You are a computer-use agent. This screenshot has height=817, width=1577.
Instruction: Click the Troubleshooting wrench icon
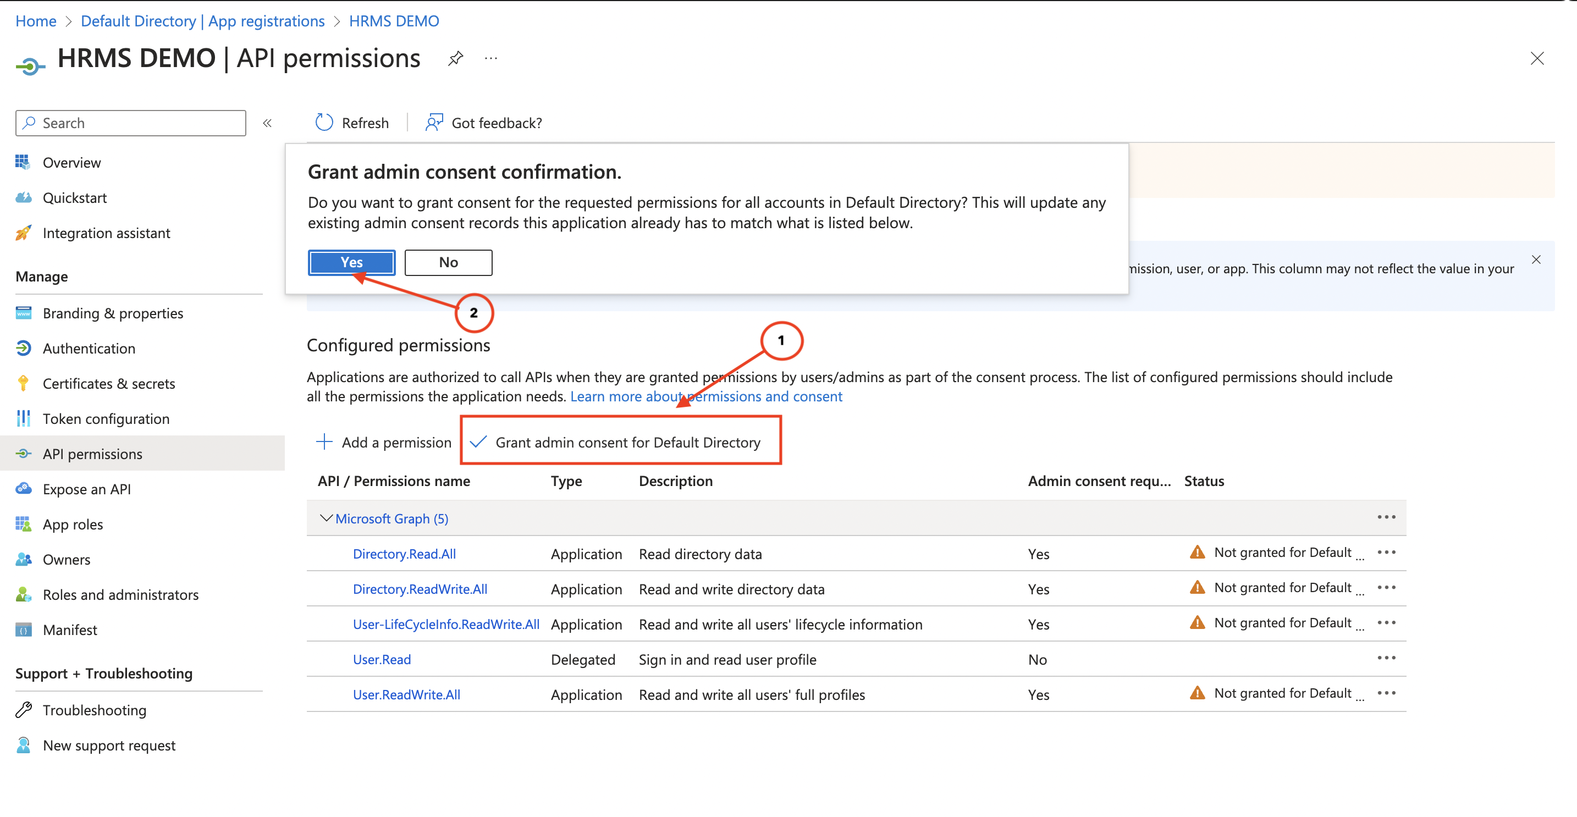23,710
